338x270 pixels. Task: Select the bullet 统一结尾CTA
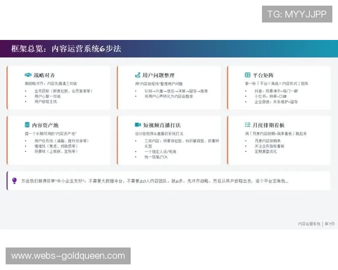pos(156,157)
